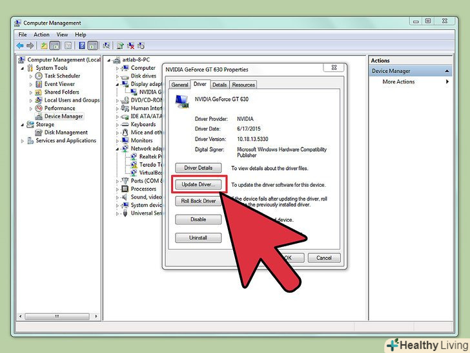This screenshot has width=470, height=353.
Task: Select the Realtek network adapter entry
Action: (150, 156)
